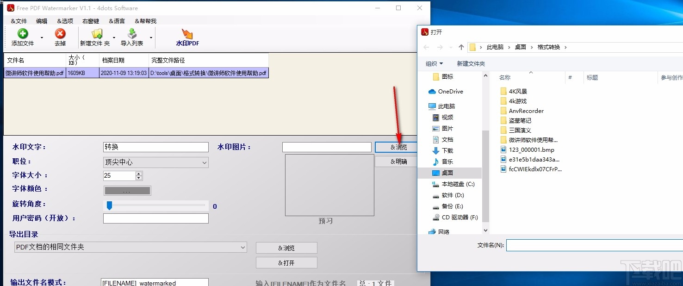Click the Import List toolbar icon
The height and width of the screenshot is (286, 683).
[132, 34]
